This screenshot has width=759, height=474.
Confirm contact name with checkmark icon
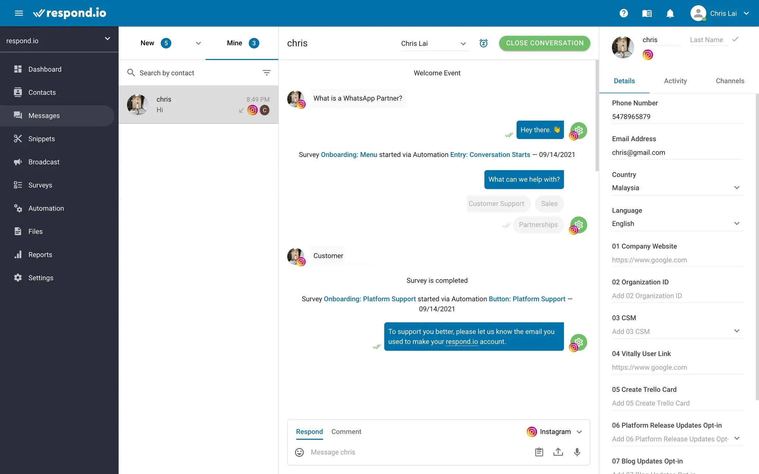(735, 39)
